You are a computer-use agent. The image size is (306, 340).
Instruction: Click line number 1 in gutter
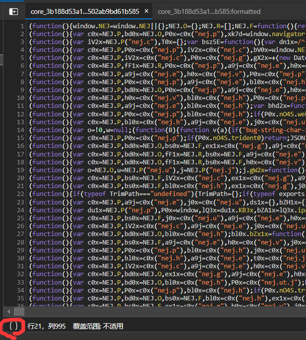pyautogui.click(x=22, y=26)
